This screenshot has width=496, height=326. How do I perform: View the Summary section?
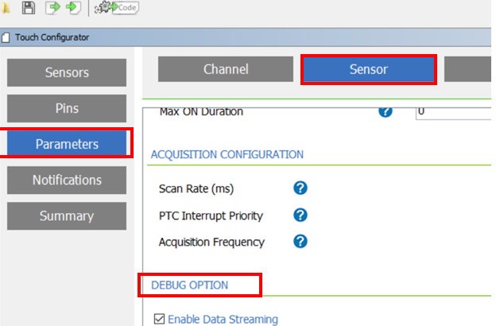pos(67,215)
